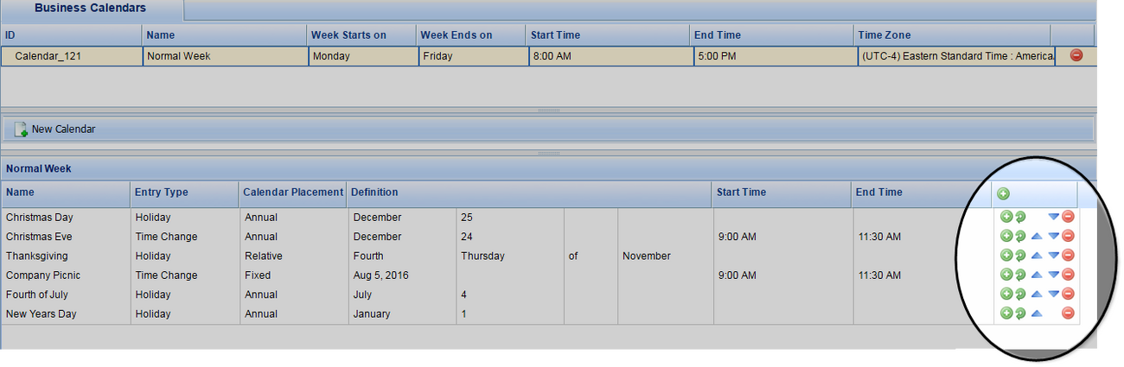Screen dimensions: 1124x367
Task: Switch to the Business Calendars tab
Action: pyautogui.click(x=91, y=9)
